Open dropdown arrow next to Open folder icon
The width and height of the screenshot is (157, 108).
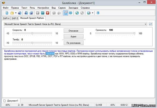tap(15, 13)
